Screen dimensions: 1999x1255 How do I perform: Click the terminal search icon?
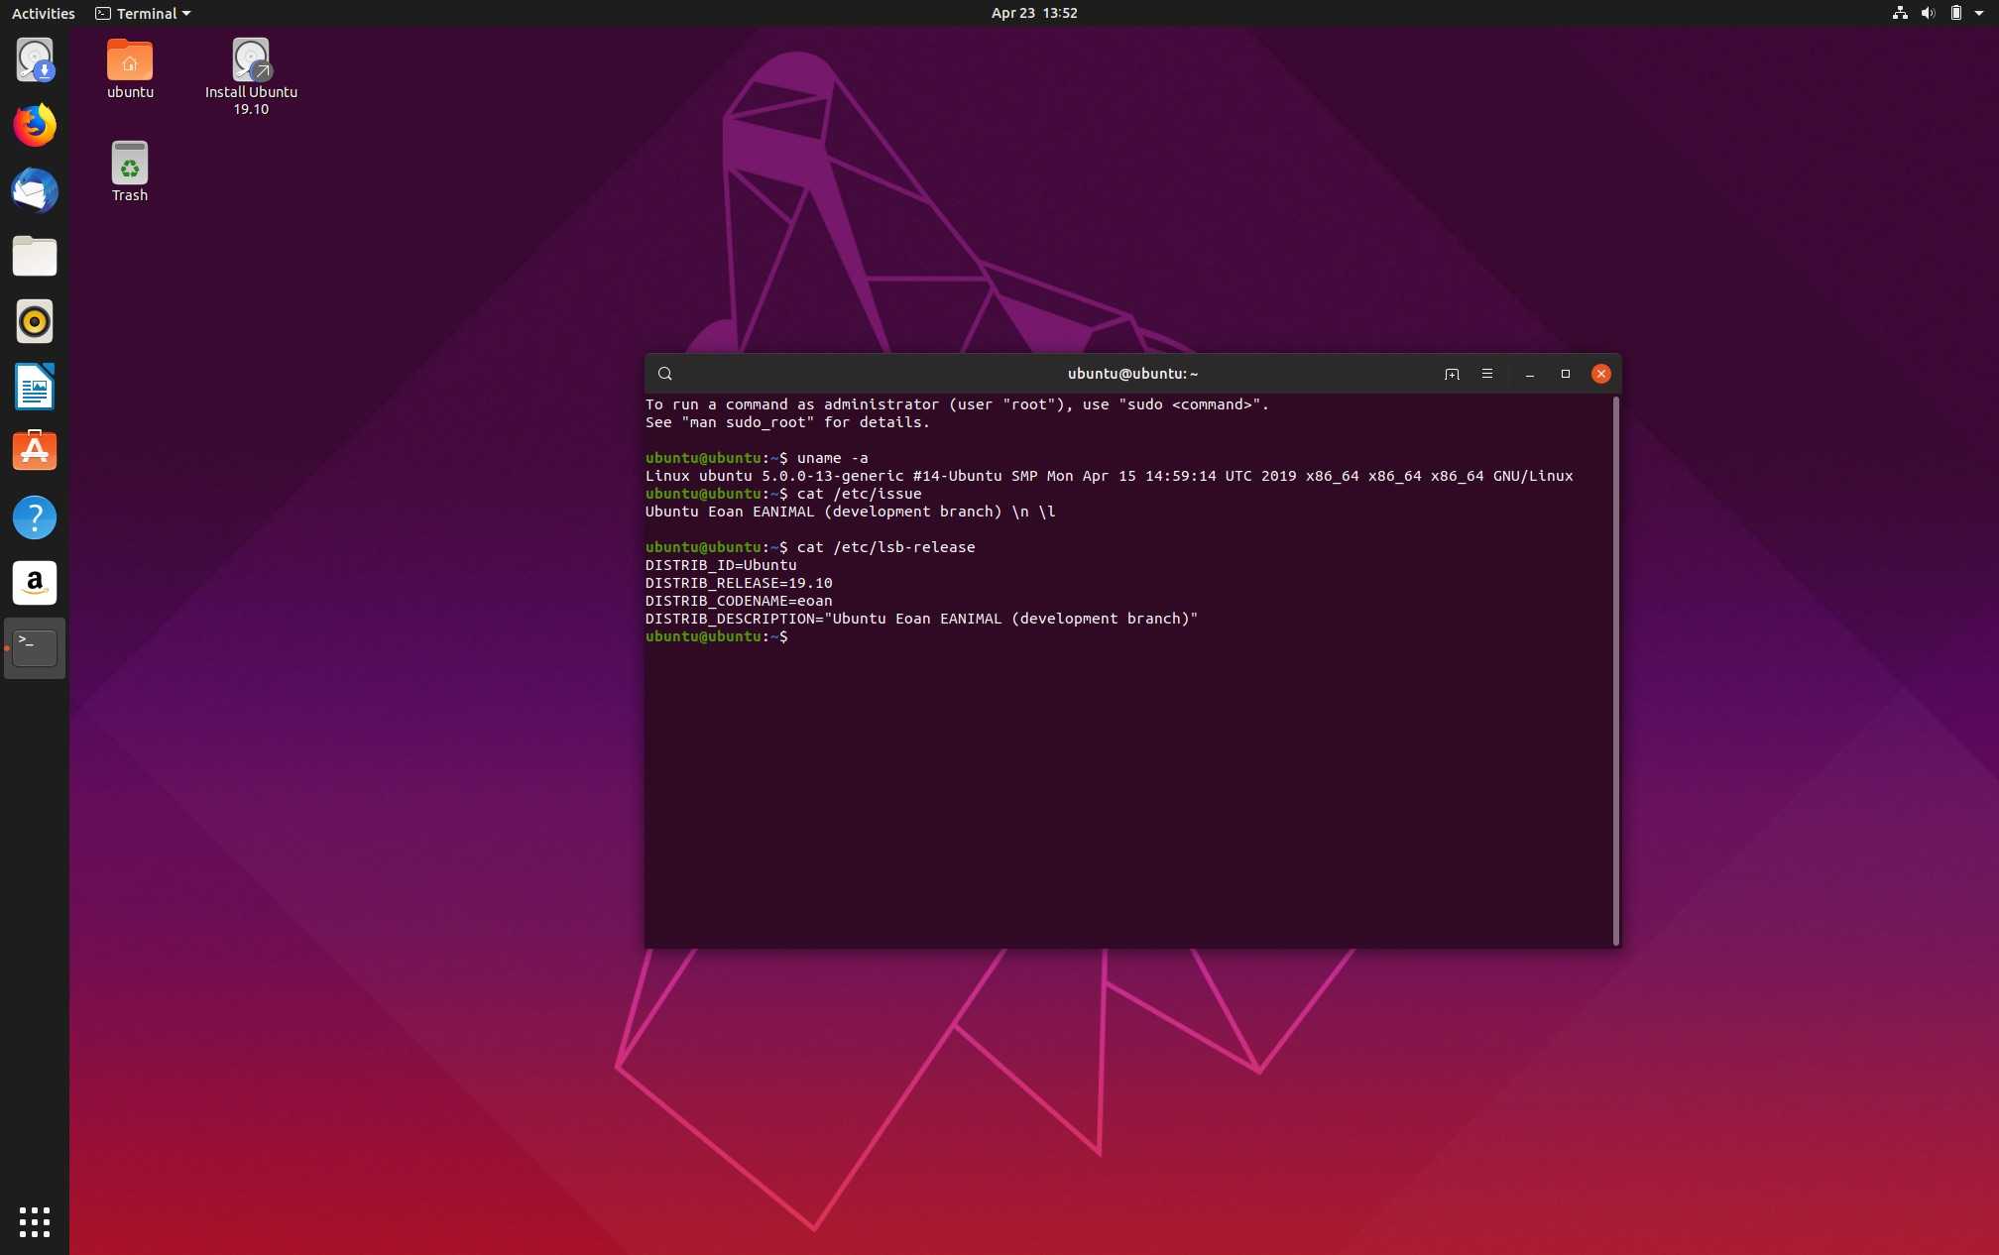[665, 374]
